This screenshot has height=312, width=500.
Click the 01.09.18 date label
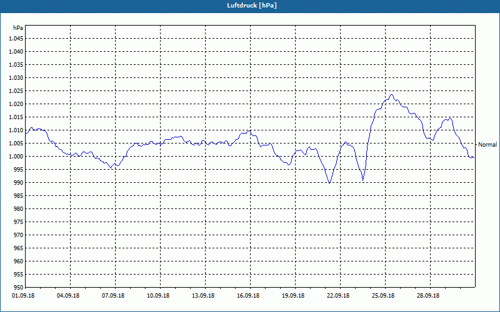(23, 295)
